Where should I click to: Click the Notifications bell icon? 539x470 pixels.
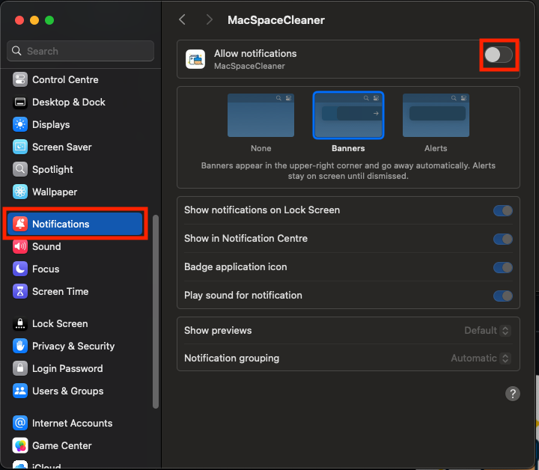(x=20, y=224)
